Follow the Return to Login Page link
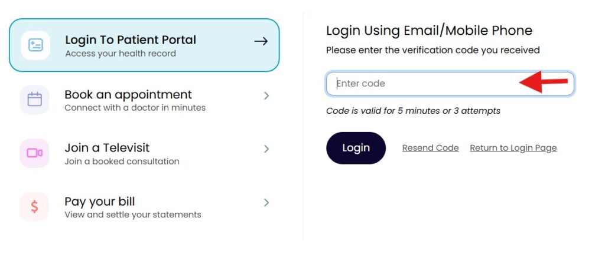This screenshot has height=254, width=605. pos(513,148)
